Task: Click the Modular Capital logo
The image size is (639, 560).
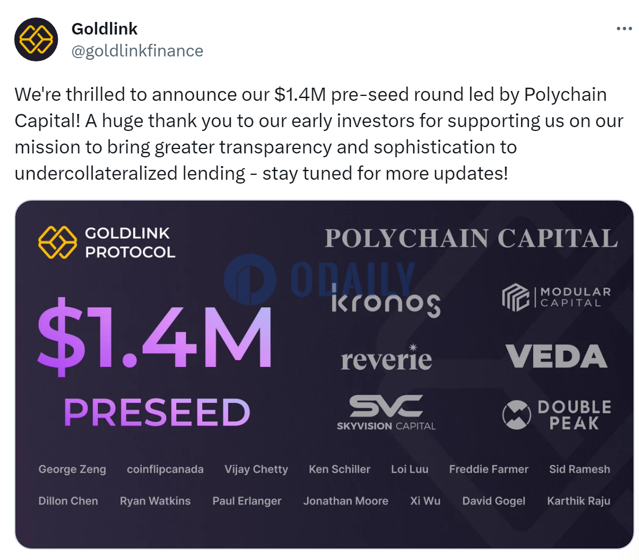Action: pyautogui.click(x=557, y=297)
